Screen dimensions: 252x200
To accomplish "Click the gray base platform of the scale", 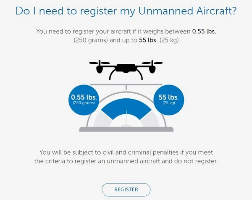I will 126,129.
